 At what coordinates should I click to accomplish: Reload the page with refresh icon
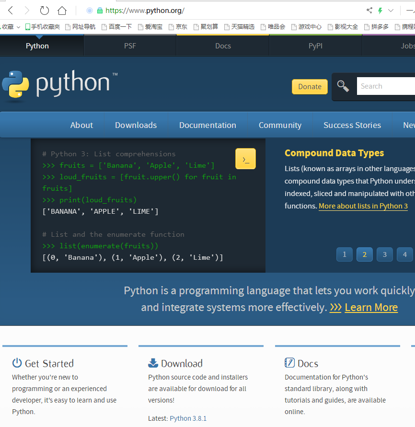pos(44,11)
